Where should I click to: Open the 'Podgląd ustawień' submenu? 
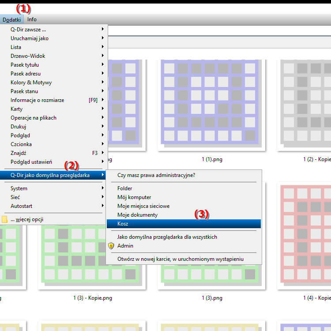point(54,162)
